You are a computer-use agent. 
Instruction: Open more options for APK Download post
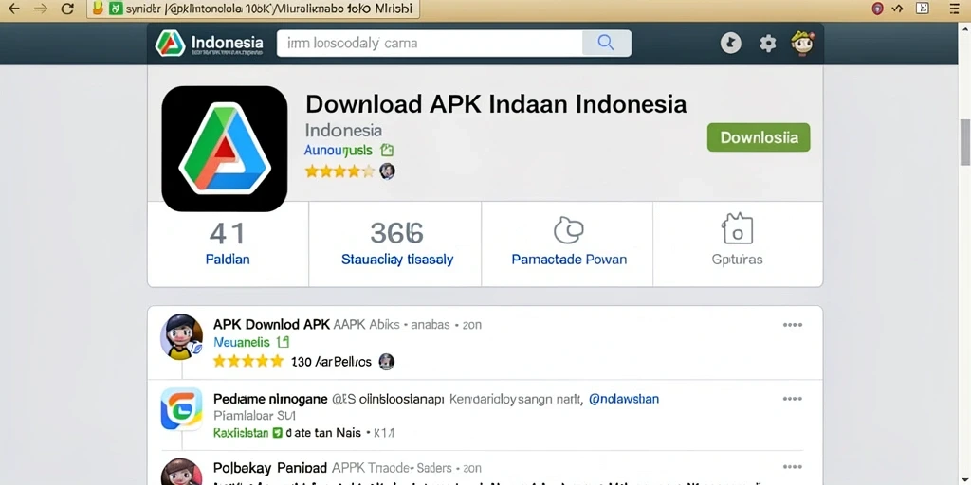(792, 325)
